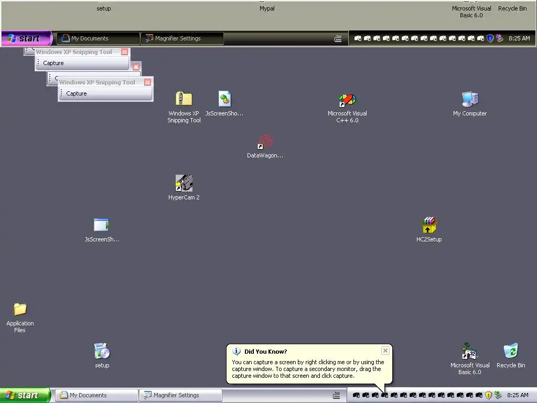Click the Safely Remove Hardware icon in the bottom tray
537x403 pixels.
pos(498,395)
